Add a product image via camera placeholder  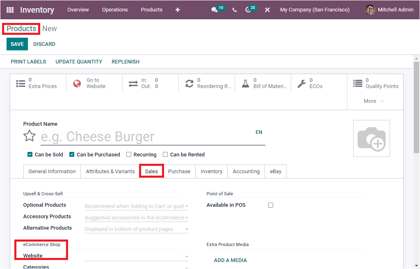(371, 138)
